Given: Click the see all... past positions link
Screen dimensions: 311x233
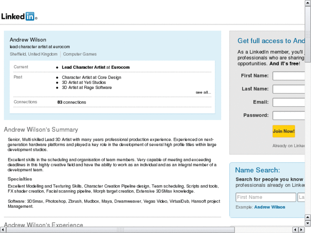Looking at the screenshot, I should coord(203,92).
